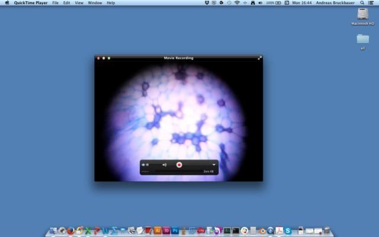Start recording with the red record button
Screen dimensions: 379x237
tap(179, 165)
